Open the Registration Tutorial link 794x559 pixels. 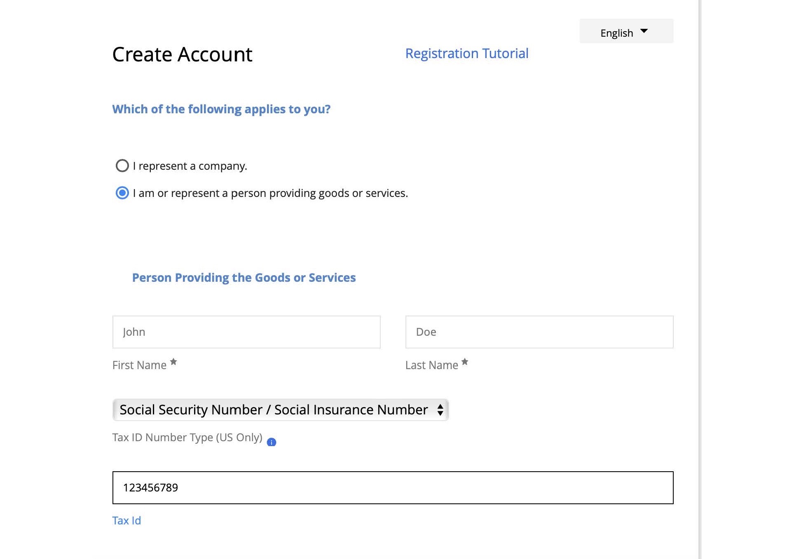coord(467,54)
